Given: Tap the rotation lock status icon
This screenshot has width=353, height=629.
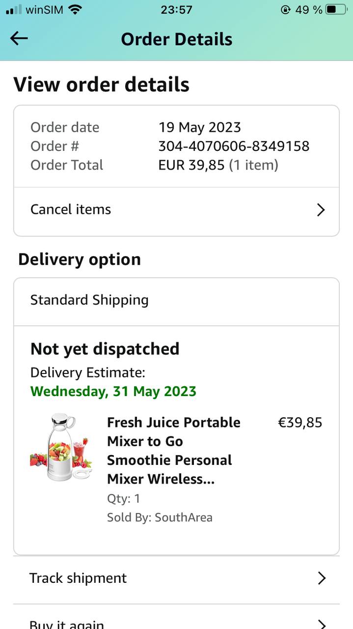Looking at the screenshot, I should pyautogui.click(x=286, y=9).
